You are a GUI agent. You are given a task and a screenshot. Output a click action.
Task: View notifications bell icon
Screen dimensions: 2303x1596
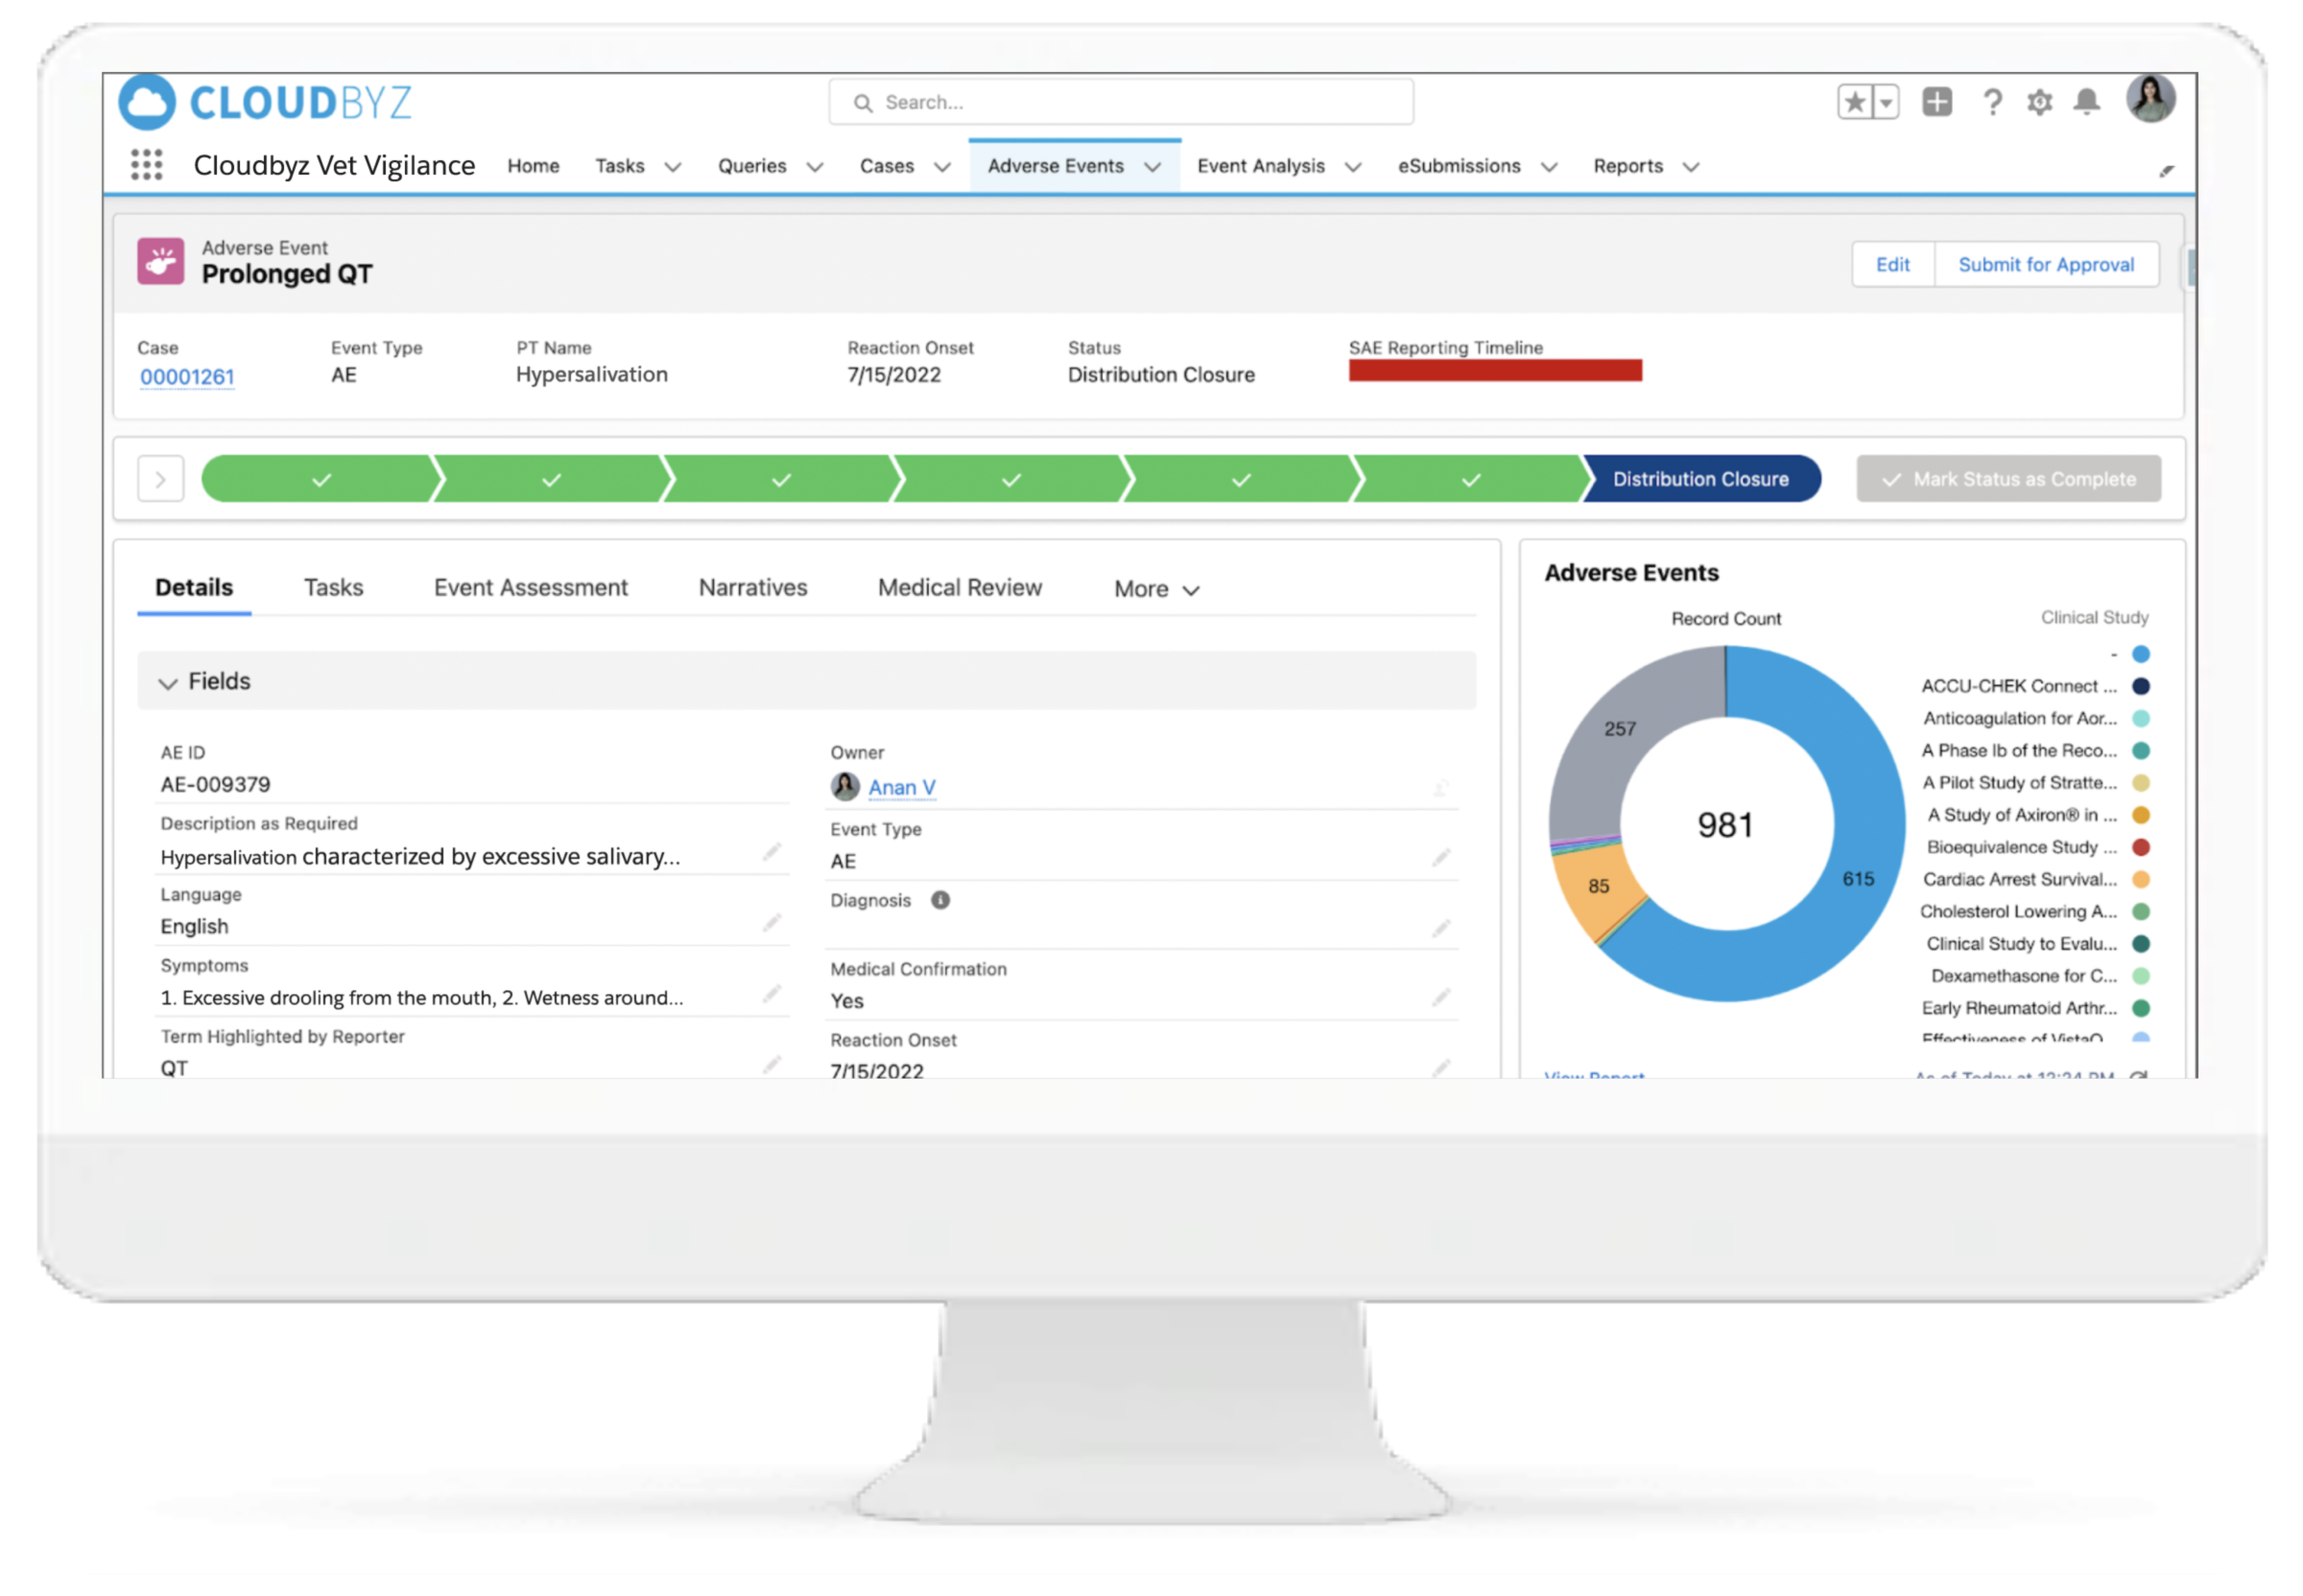point(2086,102)
